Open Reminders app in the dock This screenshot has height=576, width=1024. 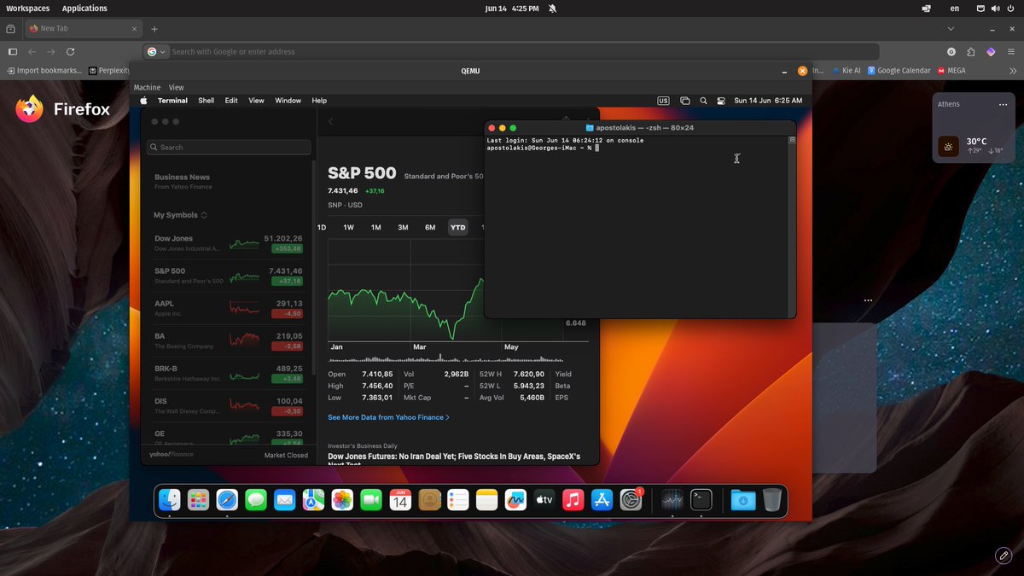coord(457,500)
